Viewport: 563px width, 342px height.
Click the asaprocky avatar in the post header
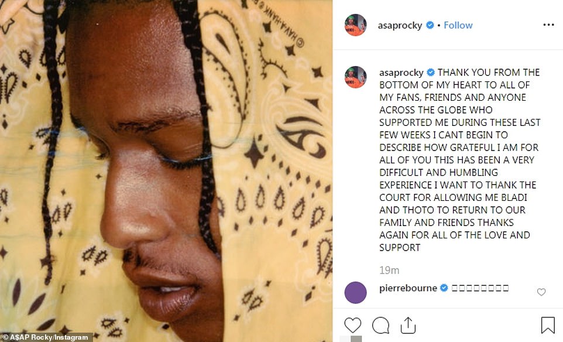355,25
